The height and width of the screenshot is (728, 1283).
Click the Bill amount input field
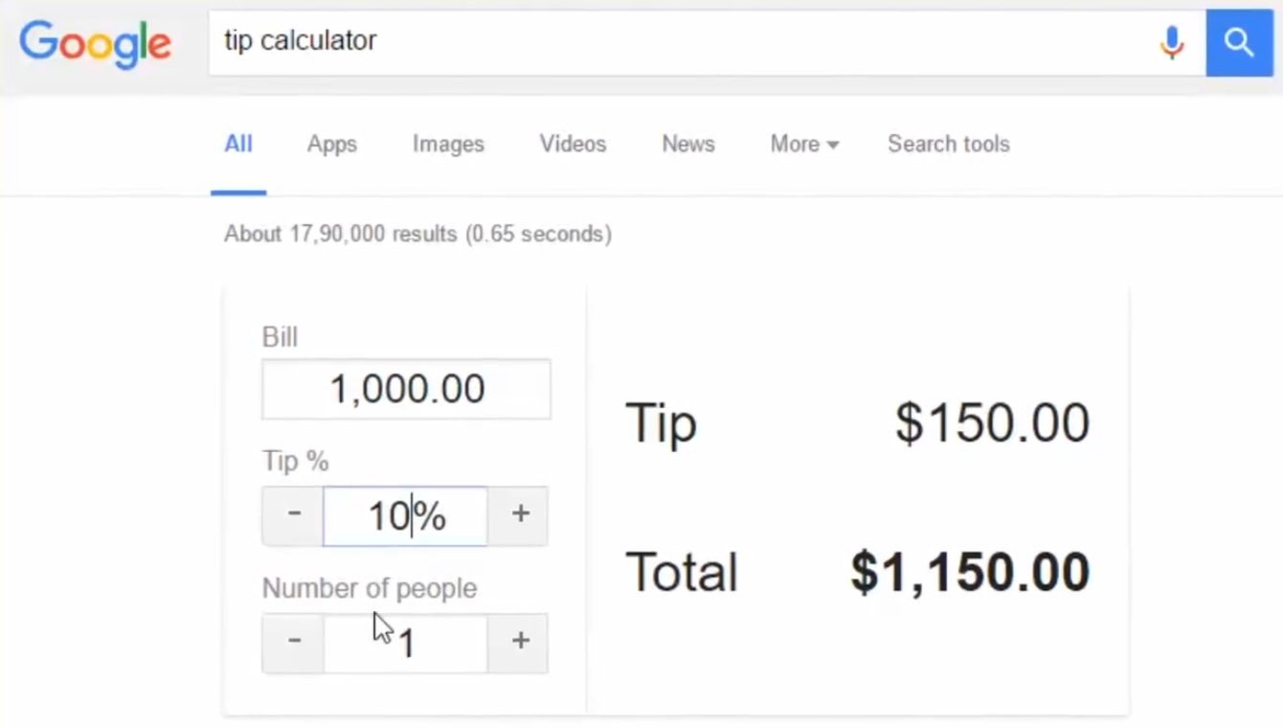406,390
